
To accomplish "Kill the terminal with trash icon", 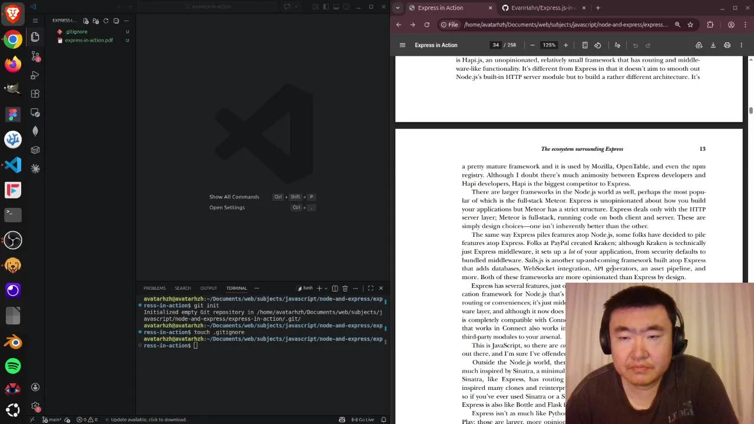I will point(345,288).
